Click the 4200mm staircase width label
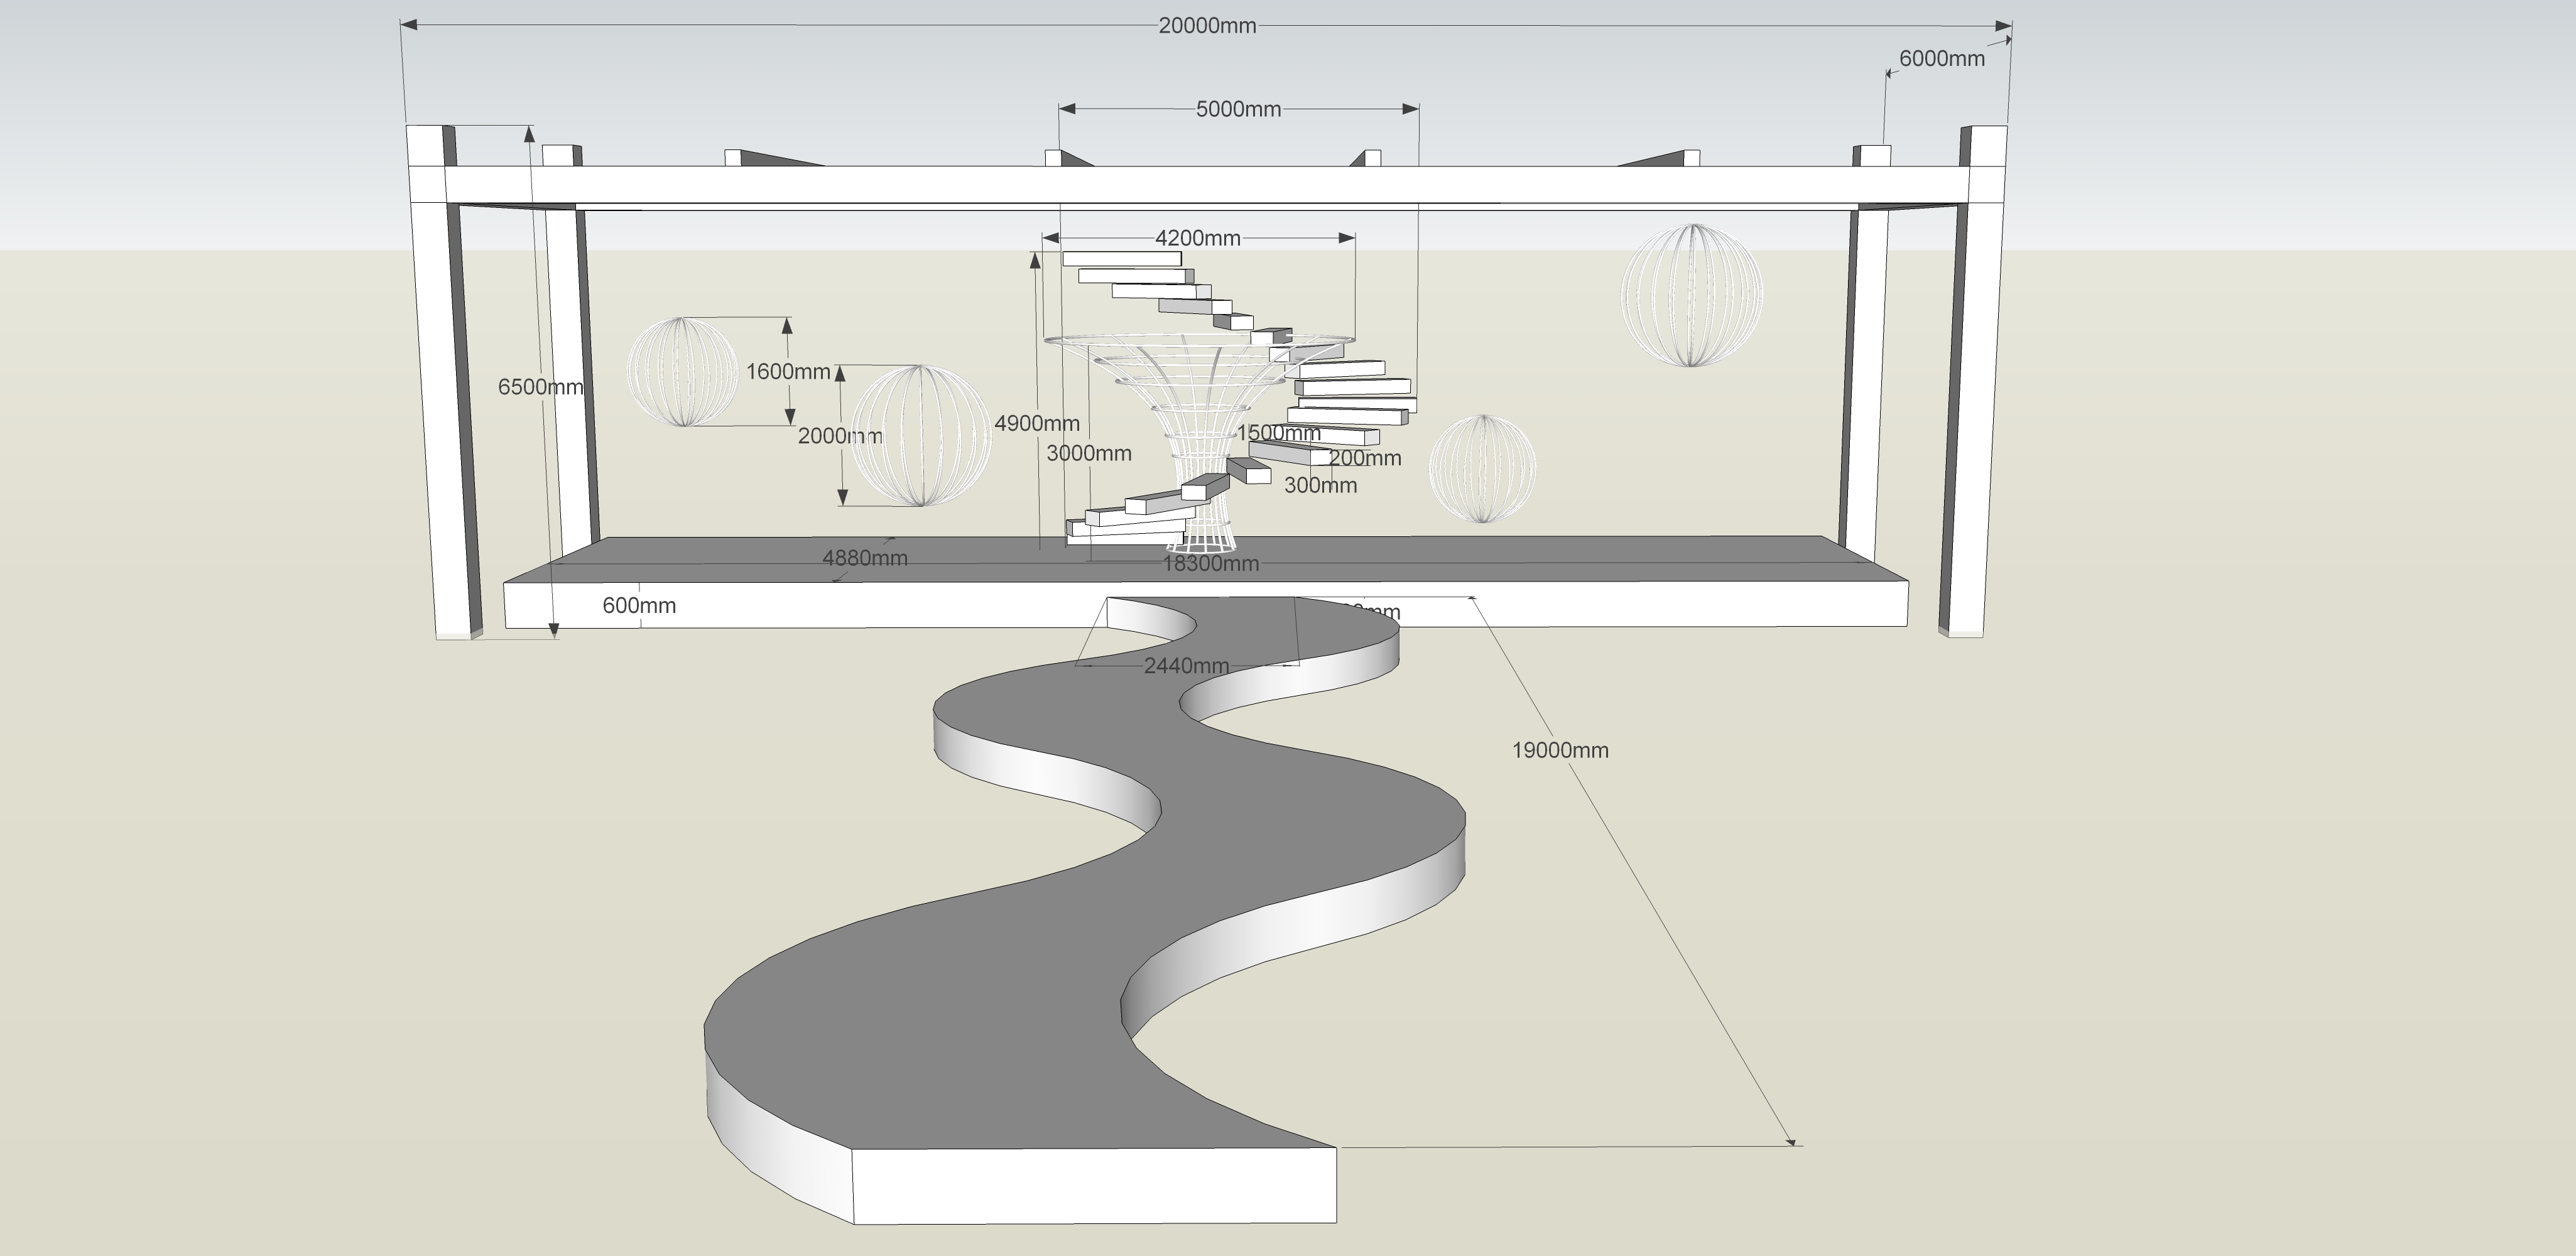Viewport: 2576px width, 1256px height. [1197, 238]
